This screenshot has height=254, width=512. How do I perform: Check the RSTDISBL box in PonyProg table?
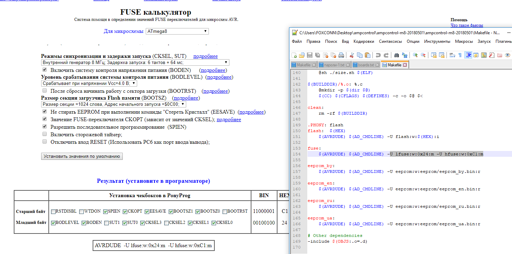point(53,212)
